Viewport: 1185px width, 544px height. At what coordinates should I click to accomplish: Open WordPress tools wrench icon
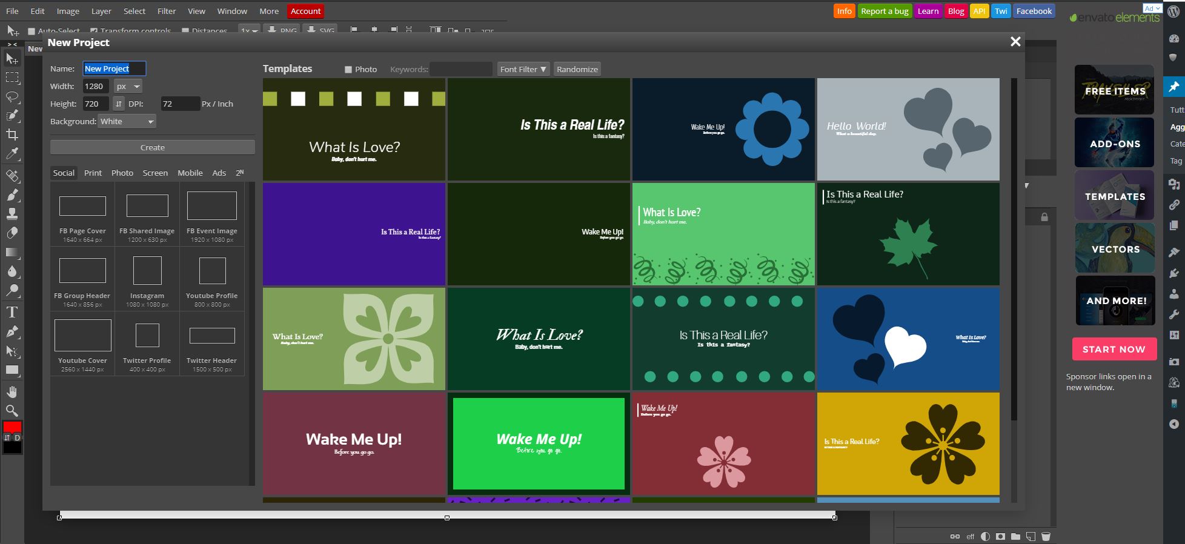click(x=1174, y=315)
